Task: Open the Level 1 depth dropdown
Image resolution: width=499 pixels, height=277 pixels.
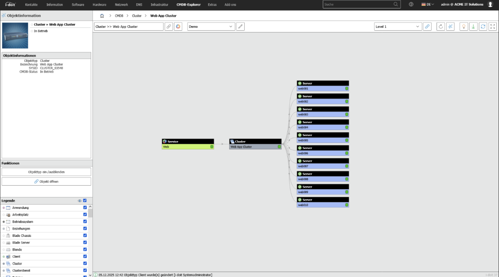Action: [398, 26]
